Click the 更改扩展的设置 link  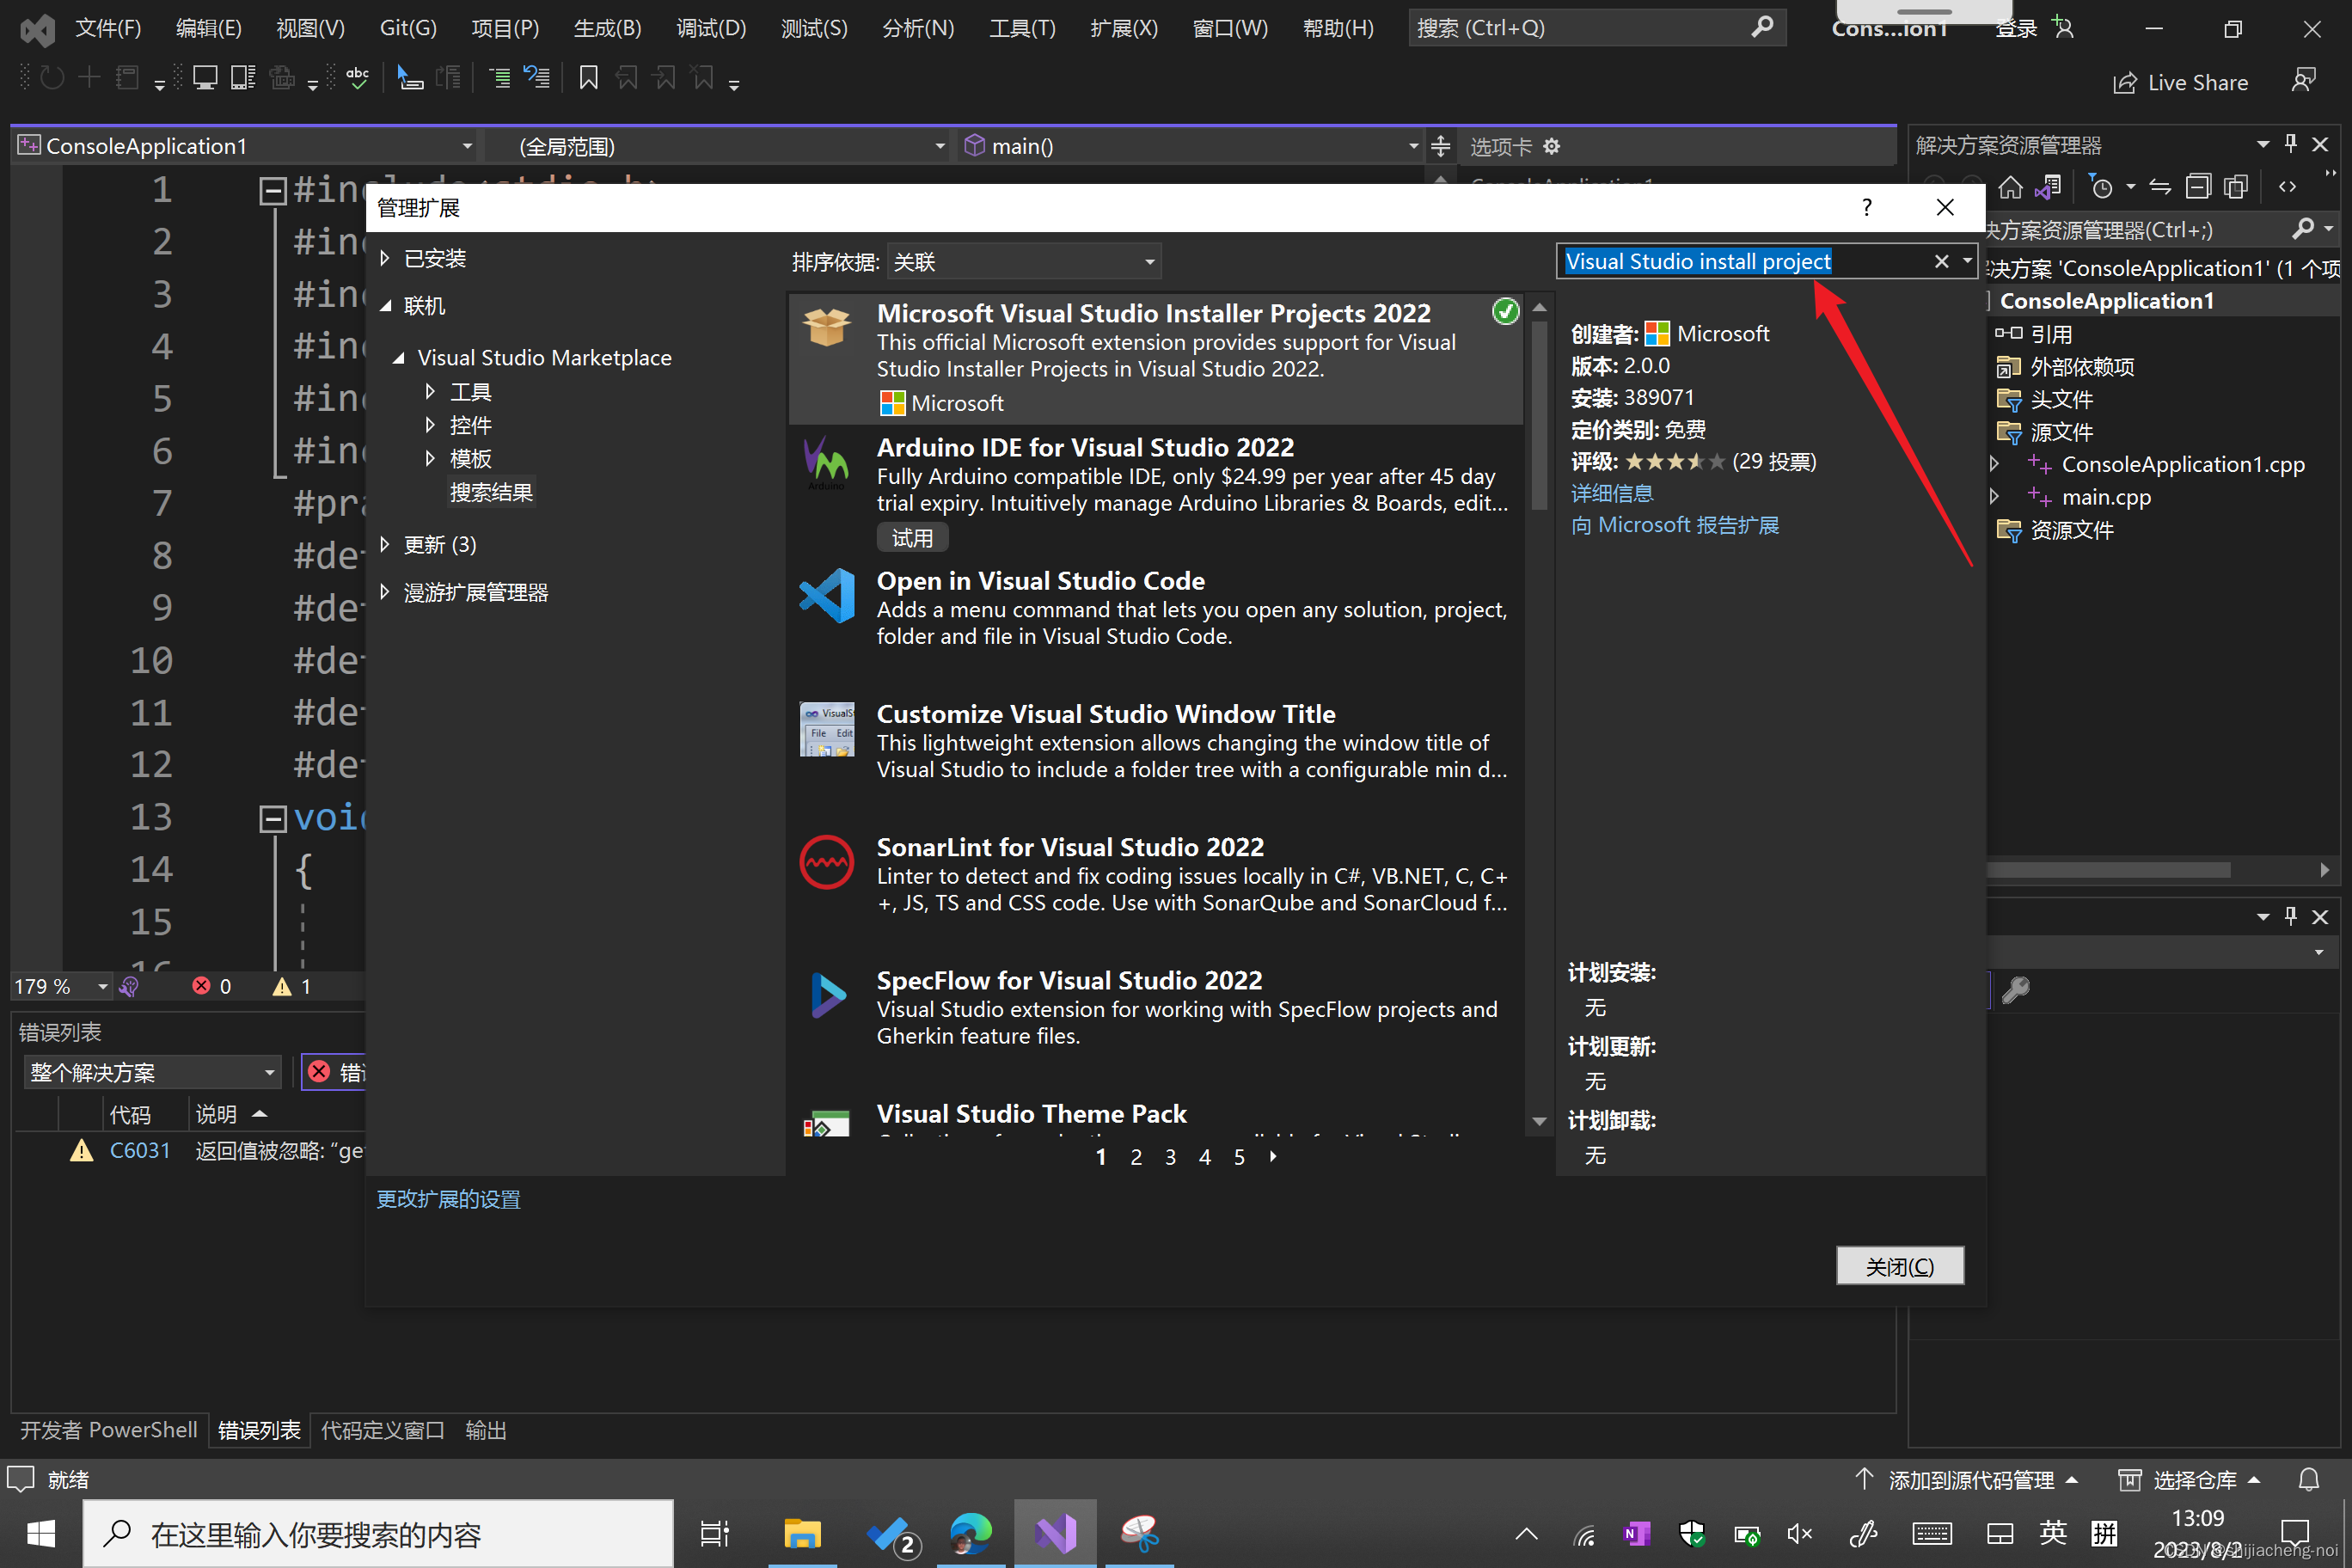click(x=448, y=1199)
